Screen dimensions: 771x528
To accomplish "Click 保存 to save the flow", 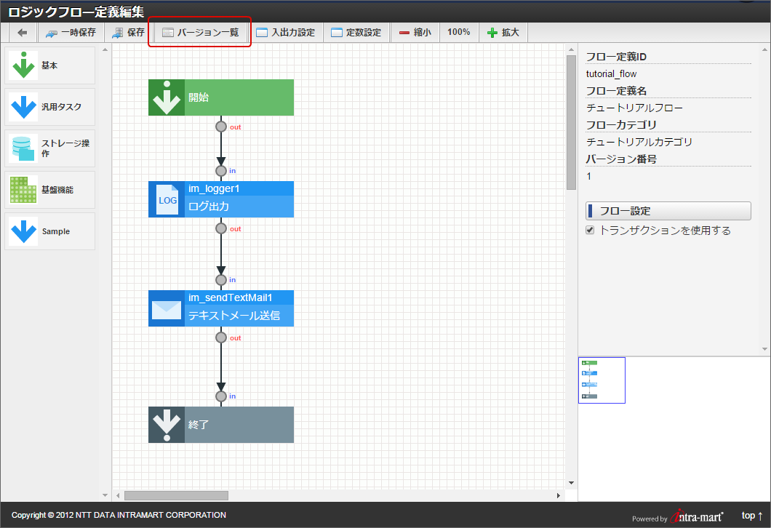I will click(x=128, y=32).
